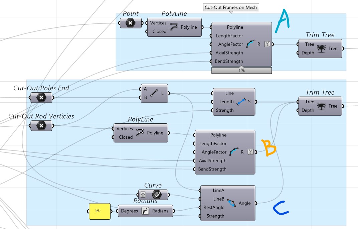Click the Angle component's blue arc icon

(x=231, y=203)
